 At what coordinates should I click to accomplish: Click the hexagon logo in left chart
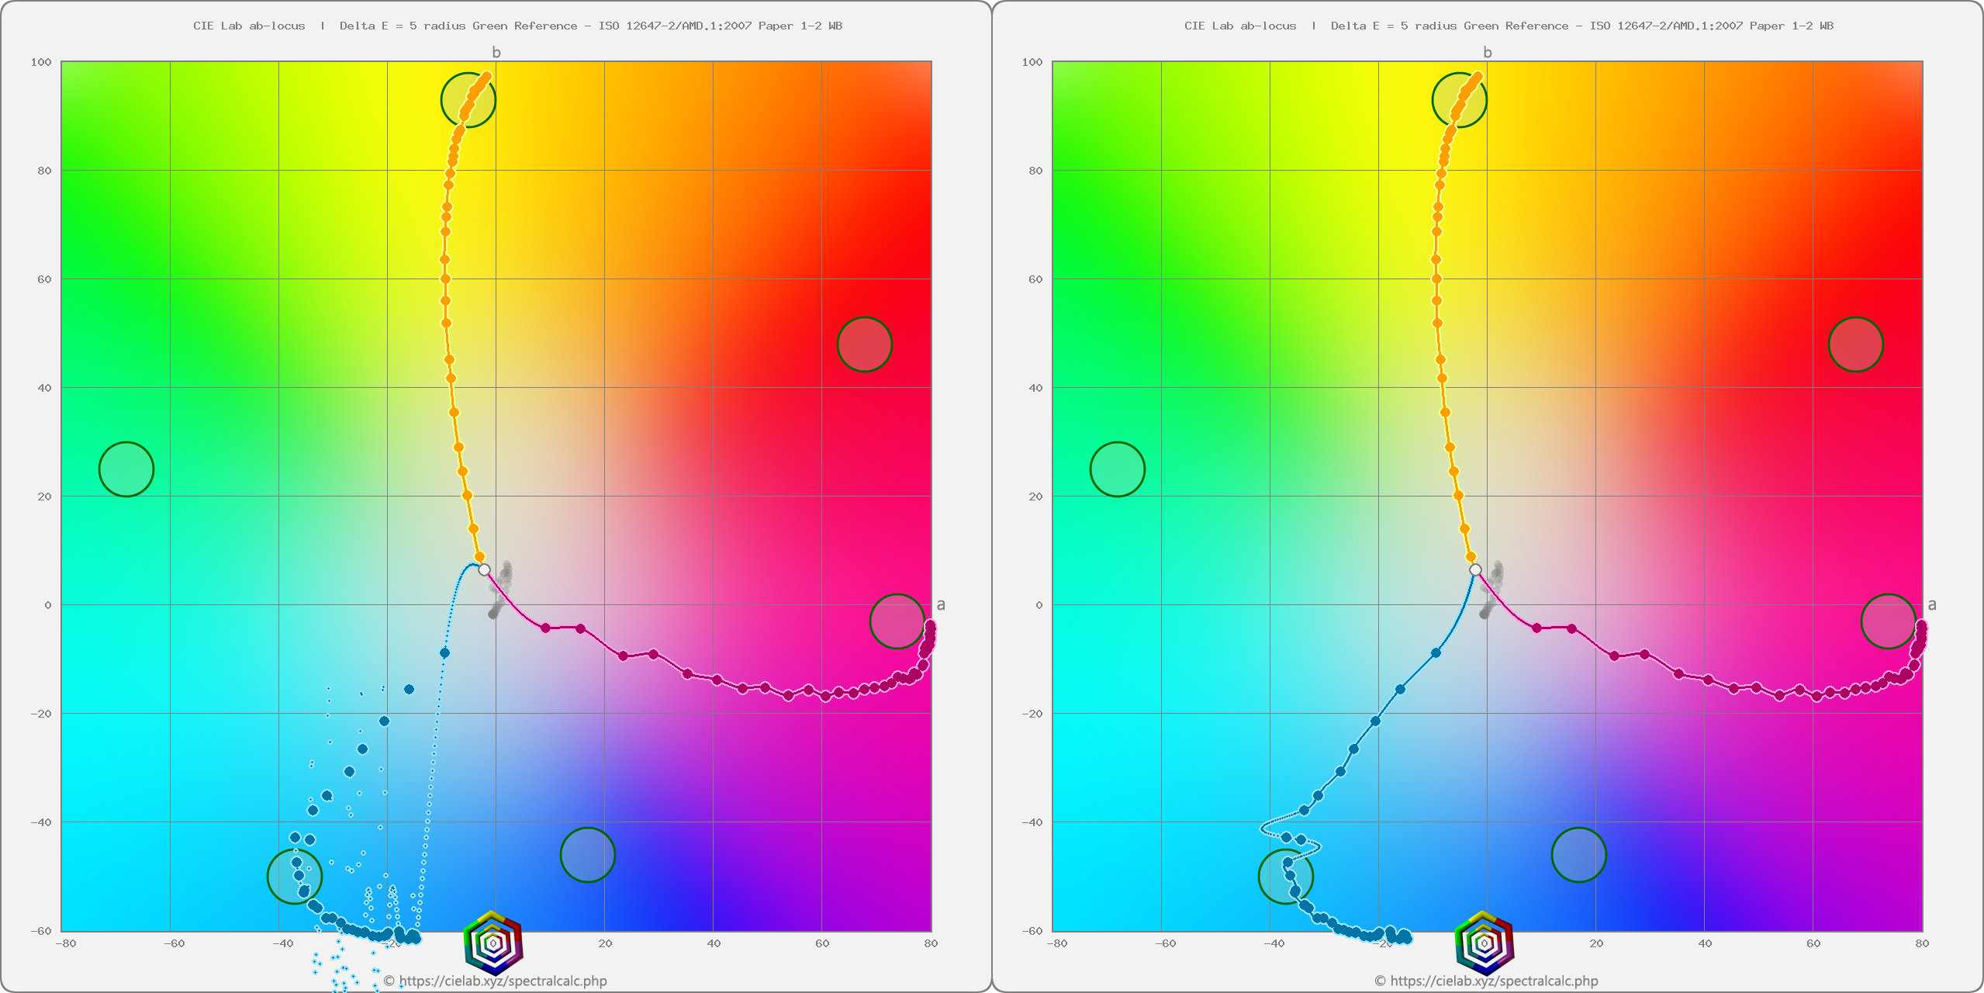point(493,943)
